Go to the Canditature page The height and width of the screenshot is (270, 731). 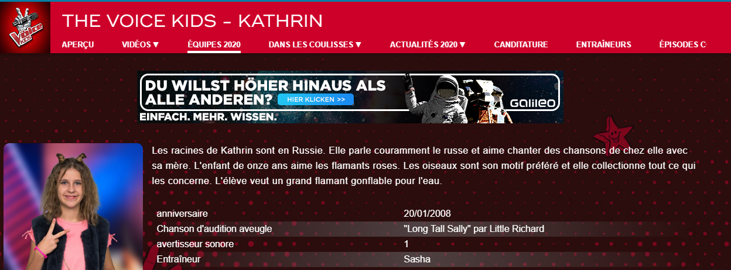click(521, 44)
